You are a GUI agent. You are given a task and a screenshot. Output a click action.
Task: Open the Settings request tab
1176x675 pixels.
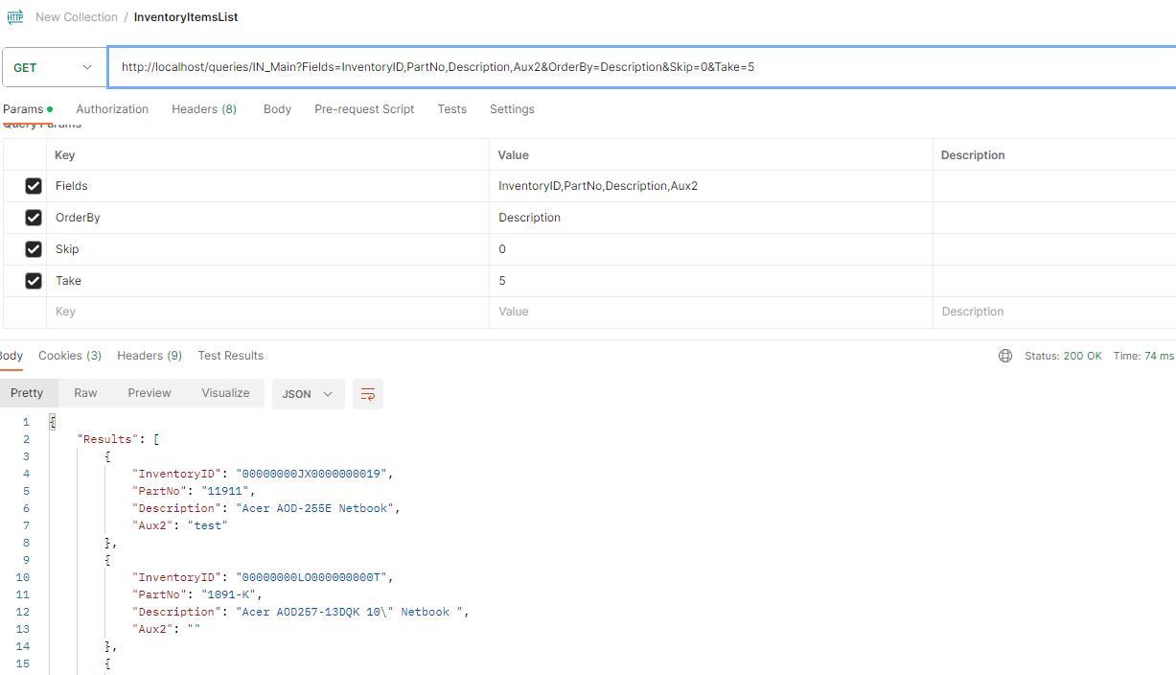512,109
